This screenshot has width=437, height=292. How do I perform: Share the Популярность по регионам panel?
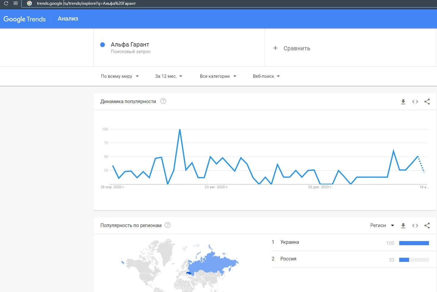[x=427, y=226]
